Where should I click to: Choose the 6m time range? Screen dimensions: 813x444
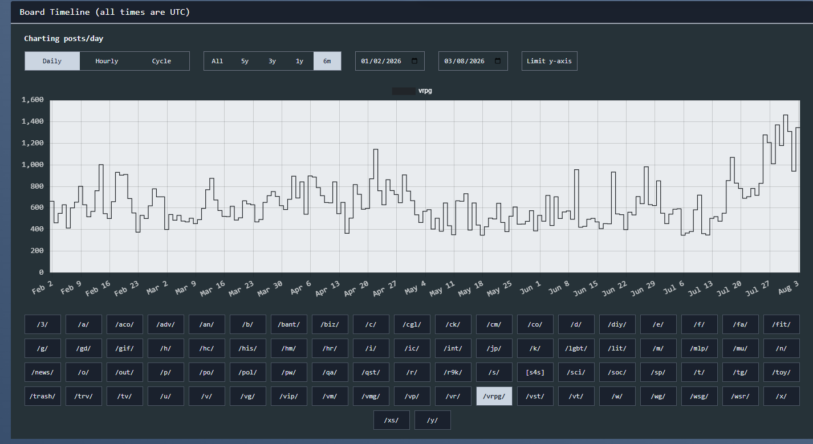(327, 61)
